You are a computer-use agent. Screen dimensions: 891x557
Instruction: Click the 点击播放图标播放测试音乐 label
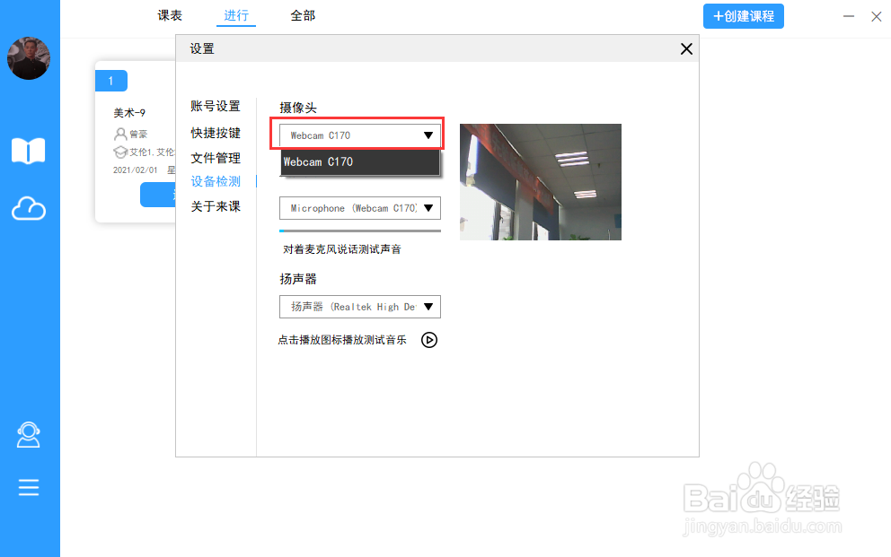click(342, 340)
